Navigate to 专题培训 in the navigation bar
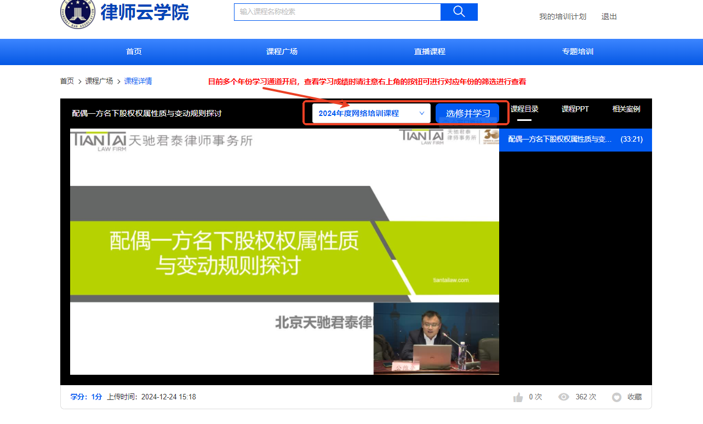Image resolution: width=703 pixels, height=424 pixels. coord(578,51)
